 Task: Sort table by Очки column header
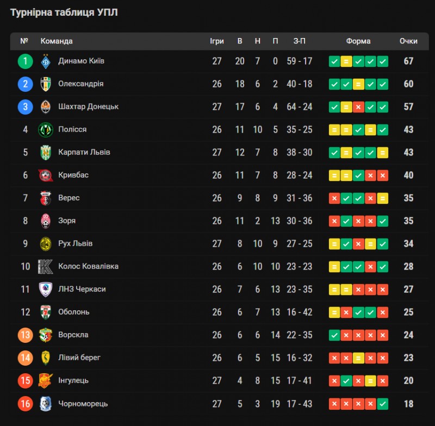click(408, 41)
